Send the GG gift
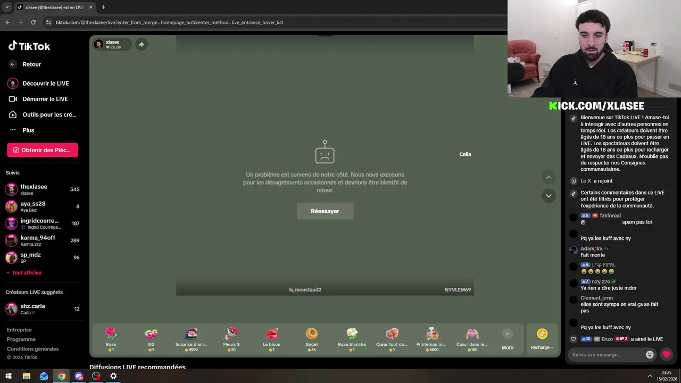681x383 pixels. 151,339
